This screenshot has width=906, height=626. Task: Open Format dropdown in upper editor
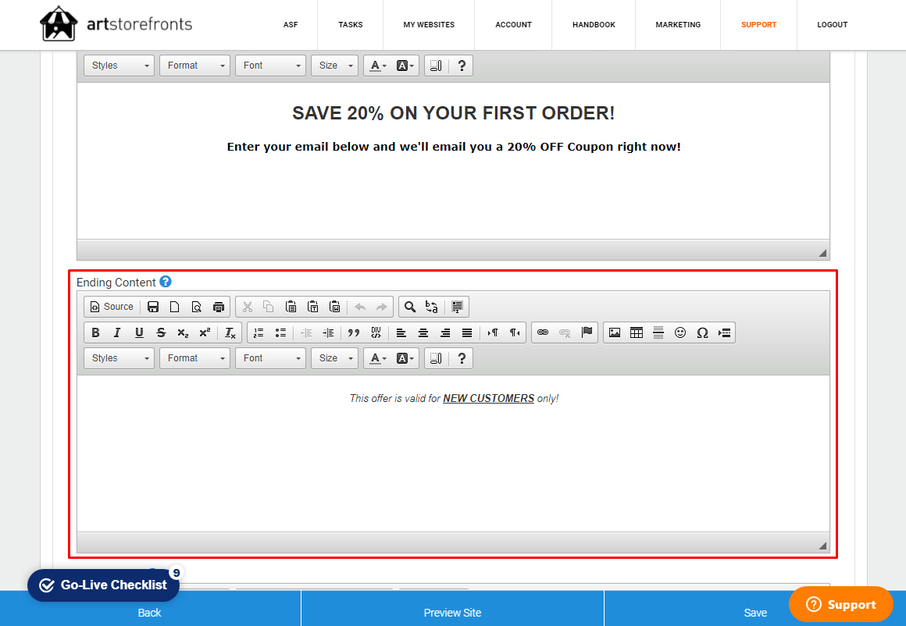tap(194, 66)
